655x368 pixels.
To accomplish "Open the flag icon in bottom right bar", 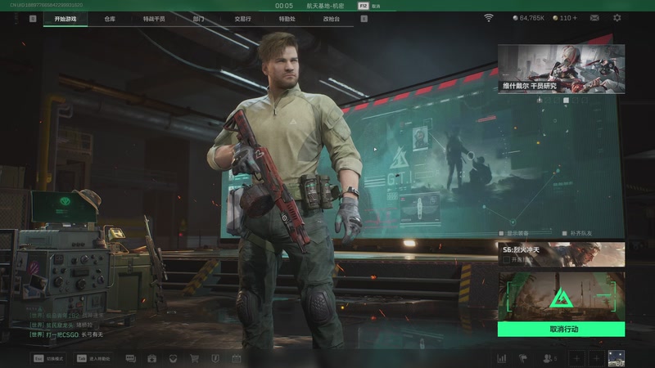I will tap(523, 358).
